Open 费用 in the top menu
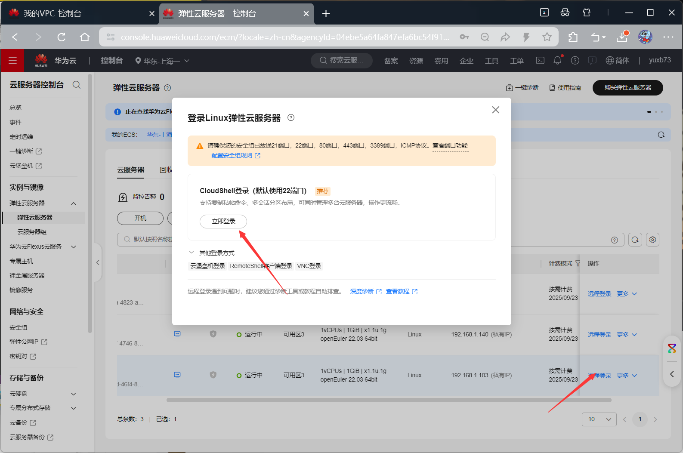The image size is (683, 453). tap(441, 61)
